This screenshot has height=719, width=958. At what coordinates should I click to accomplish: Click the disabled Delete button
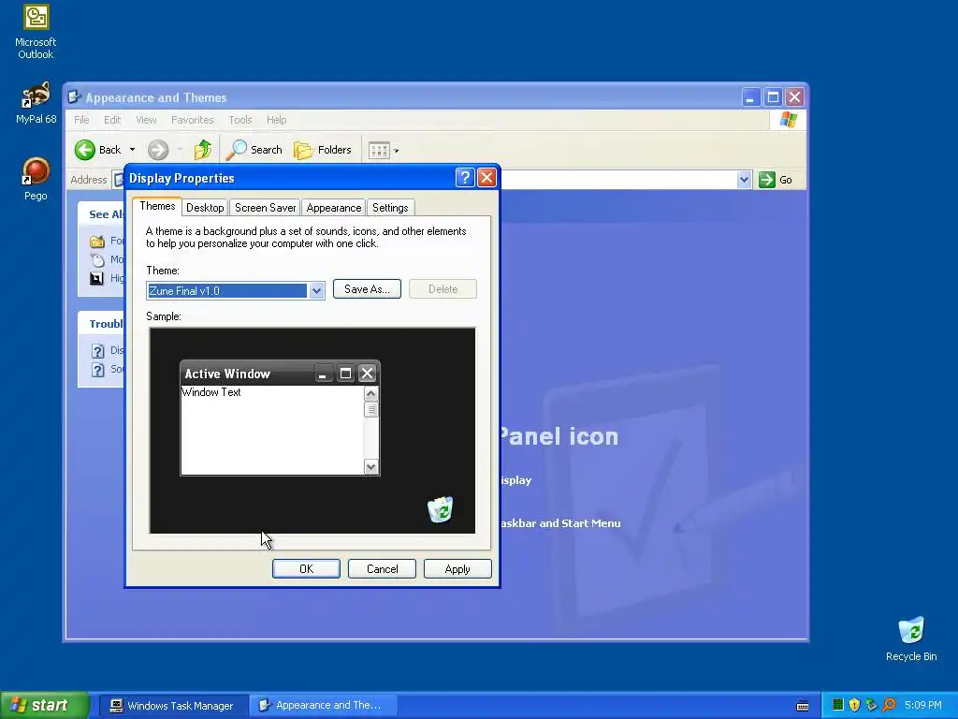(443, 289)
